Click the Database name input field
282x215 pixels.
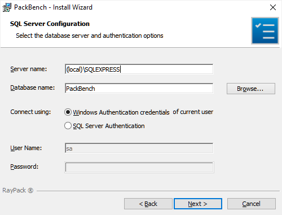coord(139,88)
